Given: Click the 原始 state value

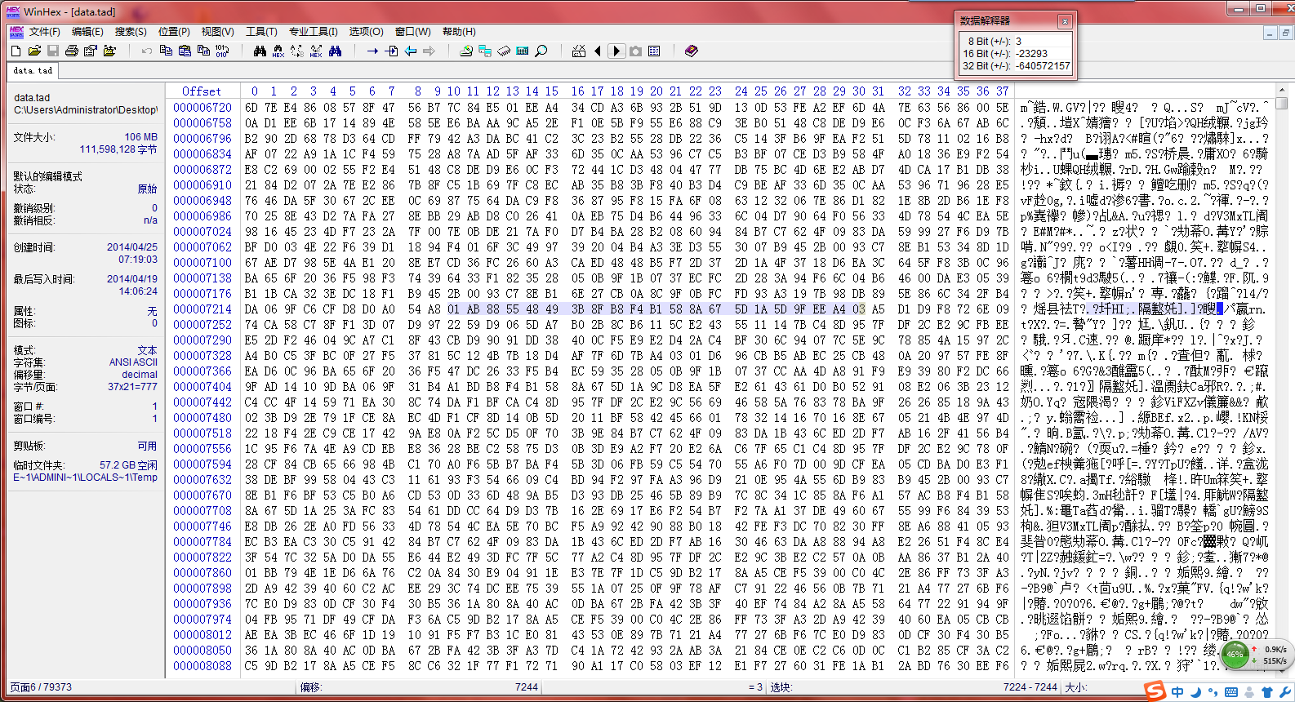Looking at the screenshot, I should (148, 189).
